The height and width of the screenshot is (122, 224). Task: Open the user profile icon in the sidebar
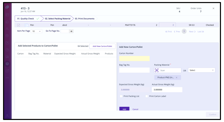7,116
